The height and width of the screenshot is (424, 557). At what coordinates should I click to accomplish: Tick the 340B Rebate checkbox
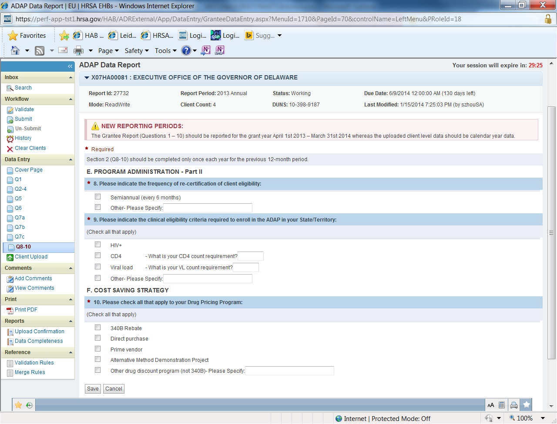point(98,328)
